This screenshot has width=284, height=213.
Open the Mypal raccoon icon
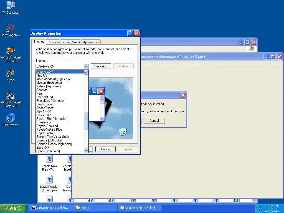[x=11, y=75]
